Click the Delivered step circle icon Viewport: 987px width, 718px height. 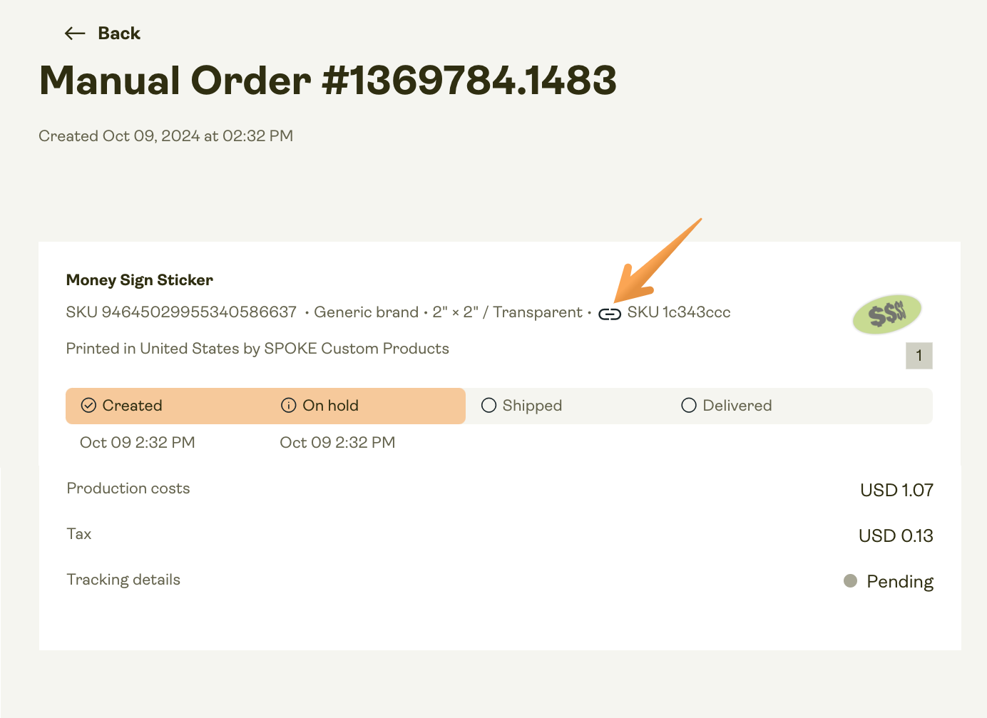[x=689, y=405]
